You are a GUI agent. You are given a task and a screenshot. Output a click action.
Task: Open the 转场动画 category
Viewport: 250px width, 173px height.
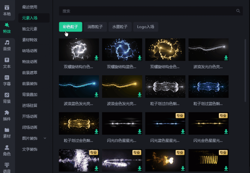[30, 51]
